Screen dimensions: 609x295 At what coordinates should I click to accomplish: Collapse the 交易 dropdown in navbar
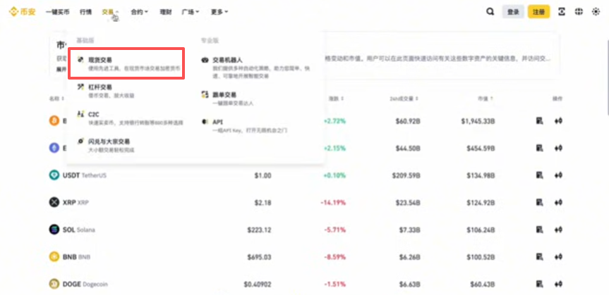click(x=110, y=12)
